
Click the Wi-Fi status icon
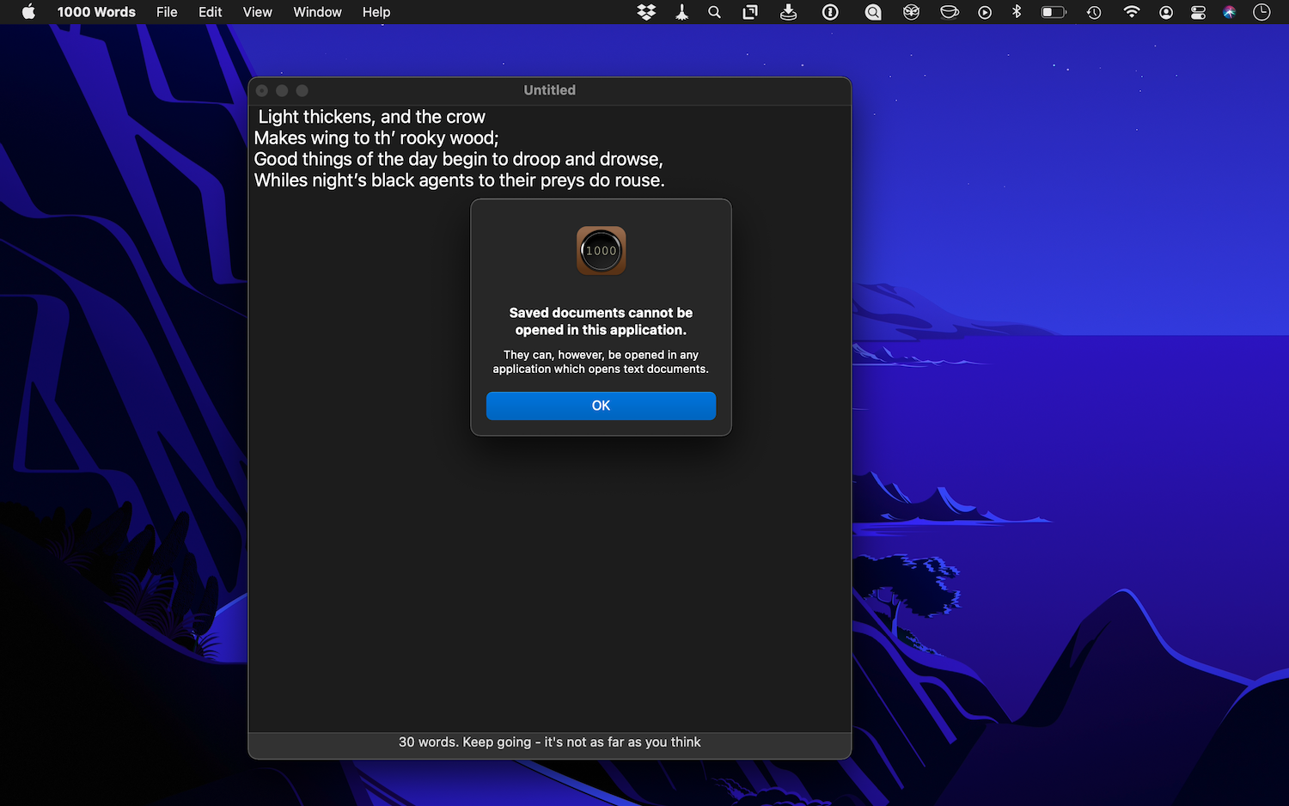[1132, 12]
